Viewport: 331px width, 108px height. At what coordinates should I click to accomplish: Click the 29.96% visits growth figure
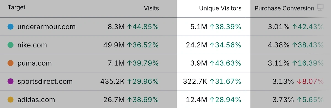pyautogui.click(x=143, y=81)
